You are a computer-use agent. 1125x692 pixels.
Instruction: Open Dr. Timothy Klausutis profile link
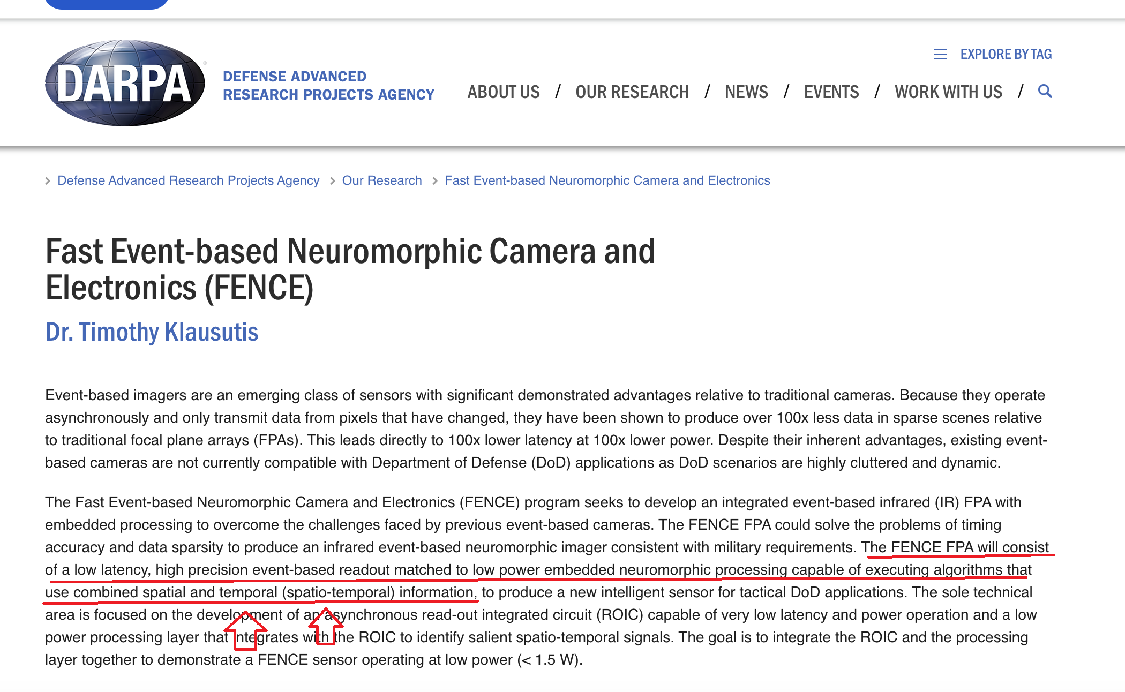pos(152,332)
